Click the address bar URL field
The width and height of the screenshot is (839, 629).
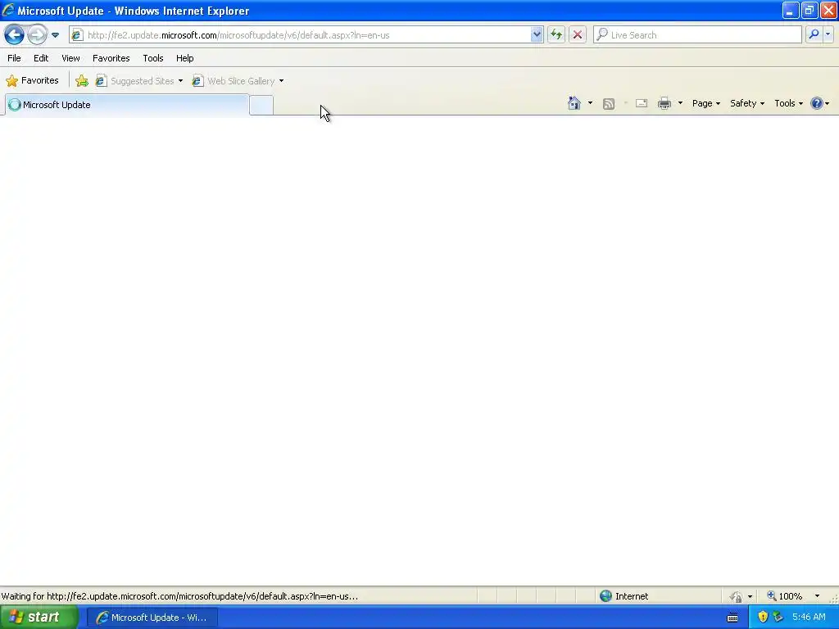tap(308, 35)
